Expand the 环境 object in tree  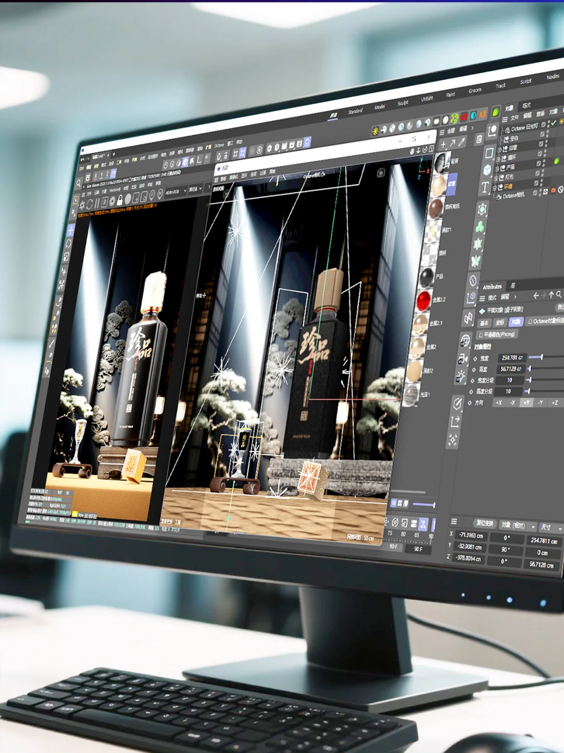[495, 188]
